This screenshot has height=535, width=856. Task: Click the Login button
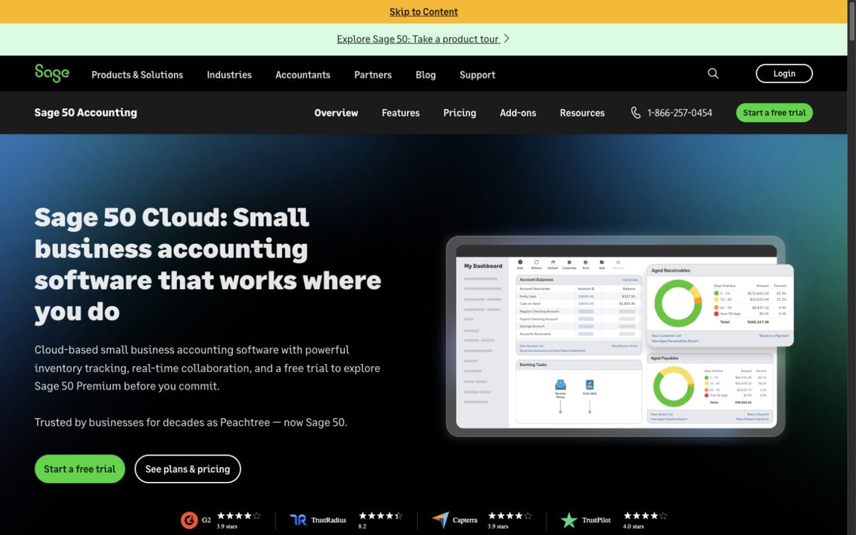[784, 73]
